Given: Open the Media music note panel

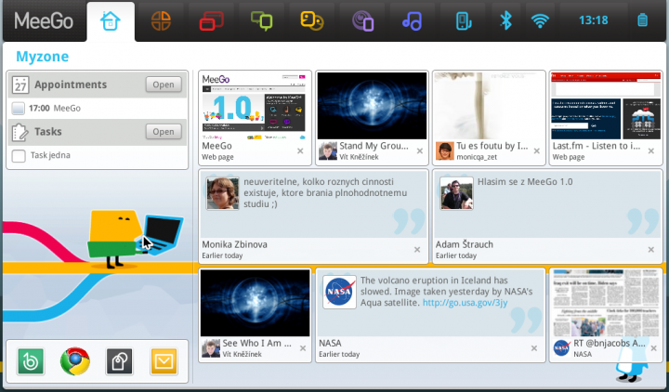Looking at the screenshot, I should (413, 21).
